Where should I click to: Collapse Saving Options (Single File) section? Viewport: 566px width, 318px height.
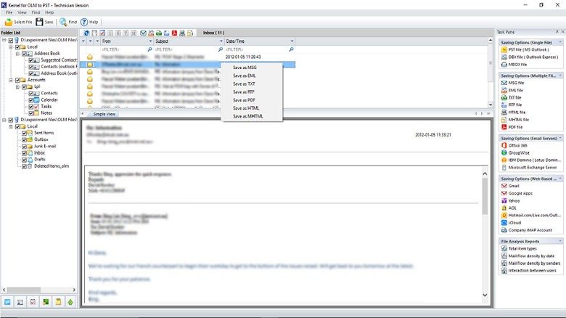(560, 42)
